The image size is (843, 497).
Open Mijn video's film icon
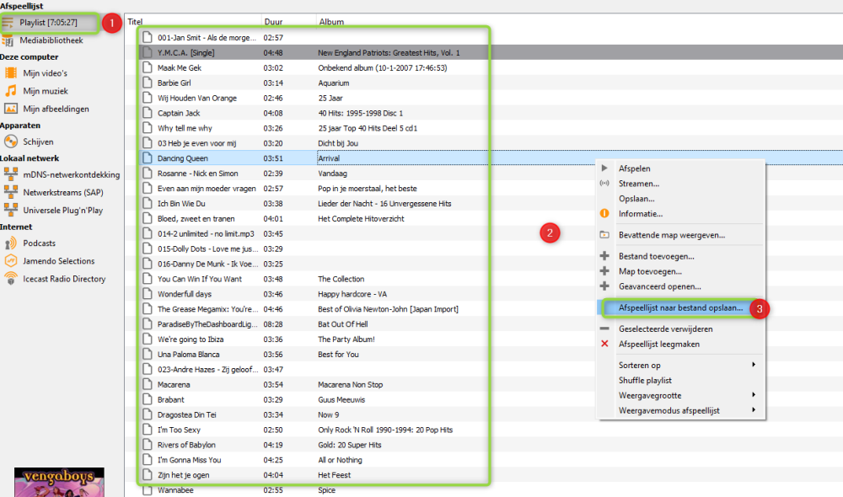pos(11,73)
